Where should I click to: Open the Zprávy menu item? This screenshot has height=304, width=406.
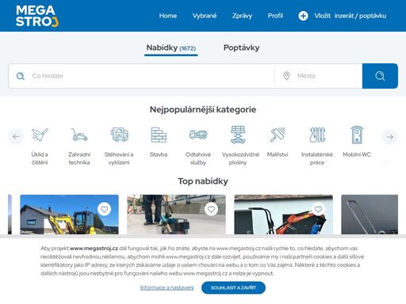(242, 16)
